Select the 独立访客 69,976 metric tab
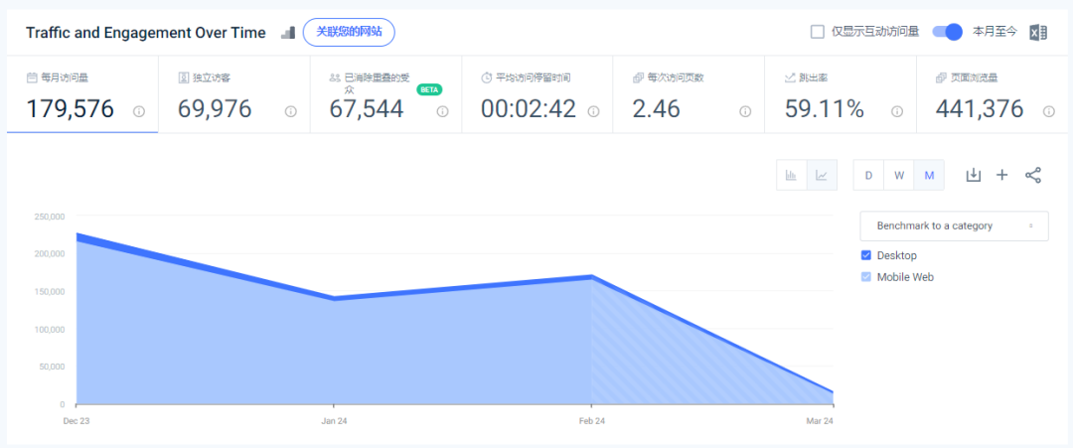Screen dimensions: 1073x448 234,95
